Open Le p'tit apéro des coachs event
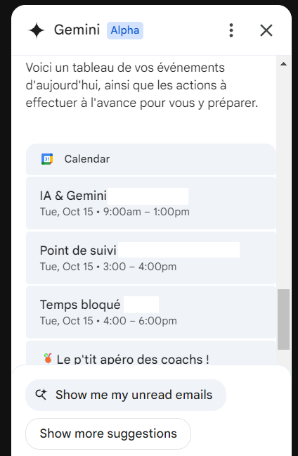The image size is (298, 456). [150, 353]
